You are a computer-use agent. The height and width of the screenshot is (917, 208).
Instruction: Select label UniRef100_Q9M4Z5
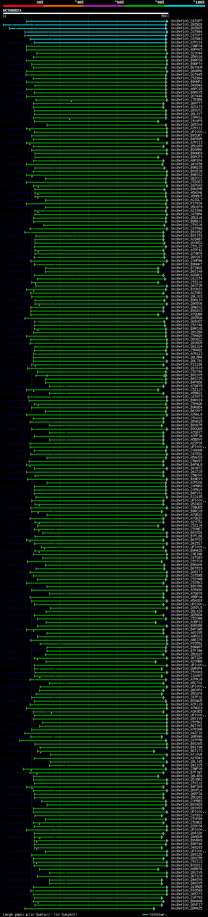tap(187, 908)
